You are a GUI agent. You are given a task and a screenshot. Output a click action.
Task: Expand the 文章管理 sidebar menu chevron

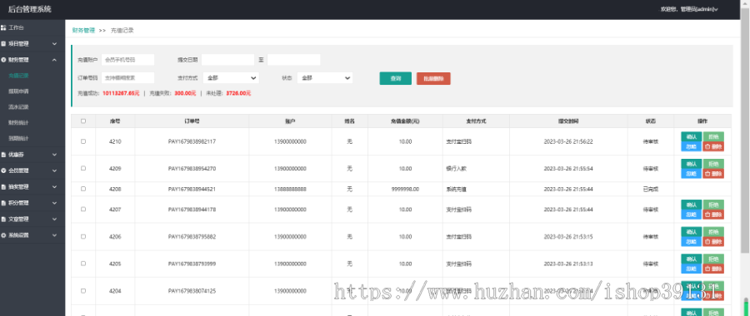[x=54, y=219]
